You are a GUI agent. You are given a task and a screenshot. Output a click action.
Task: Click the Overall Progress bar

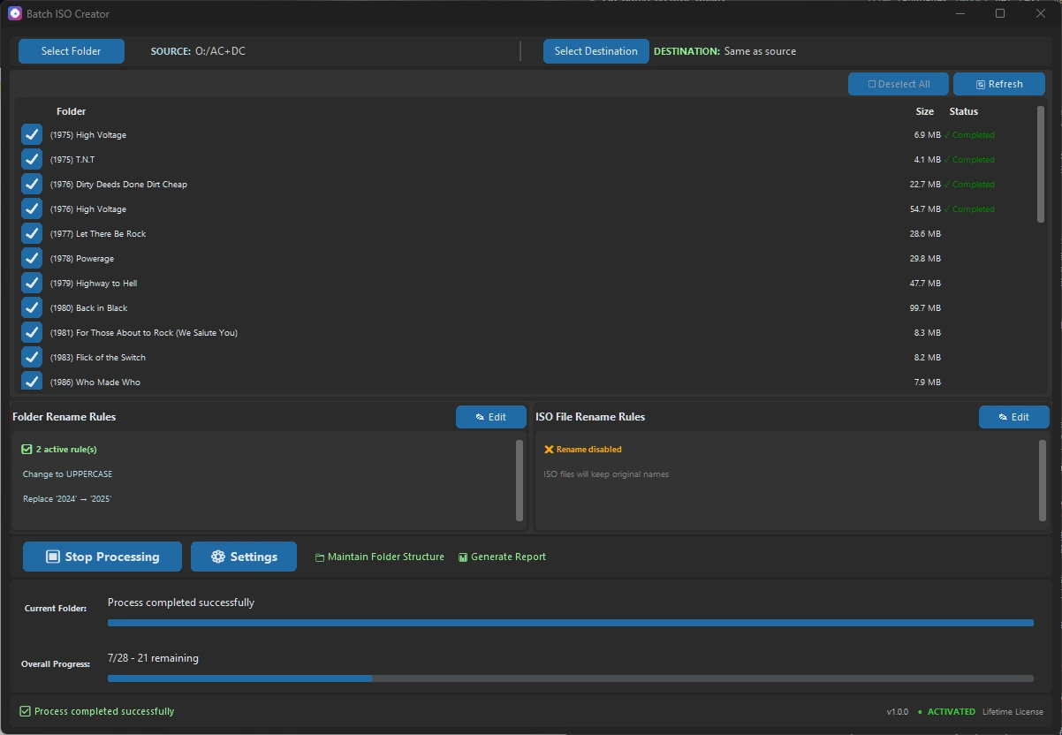[570, 678]
